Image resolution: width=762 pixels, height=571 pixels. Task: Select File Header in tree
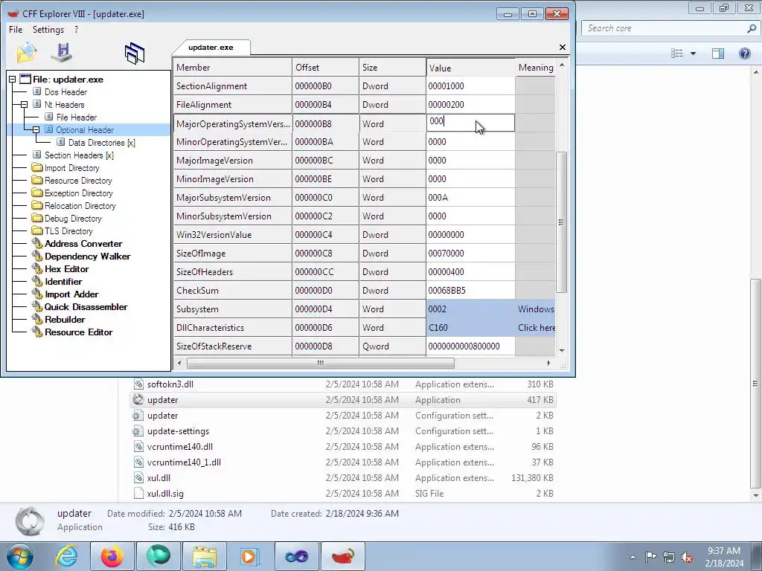pos(77,117)
